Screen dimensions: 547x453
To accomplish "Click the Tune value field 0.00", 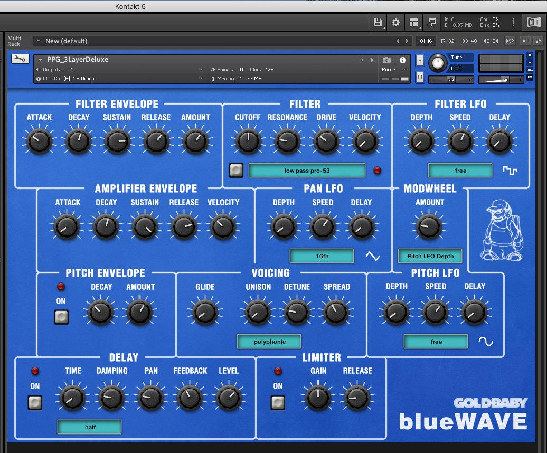I will (x=461, y=68).
